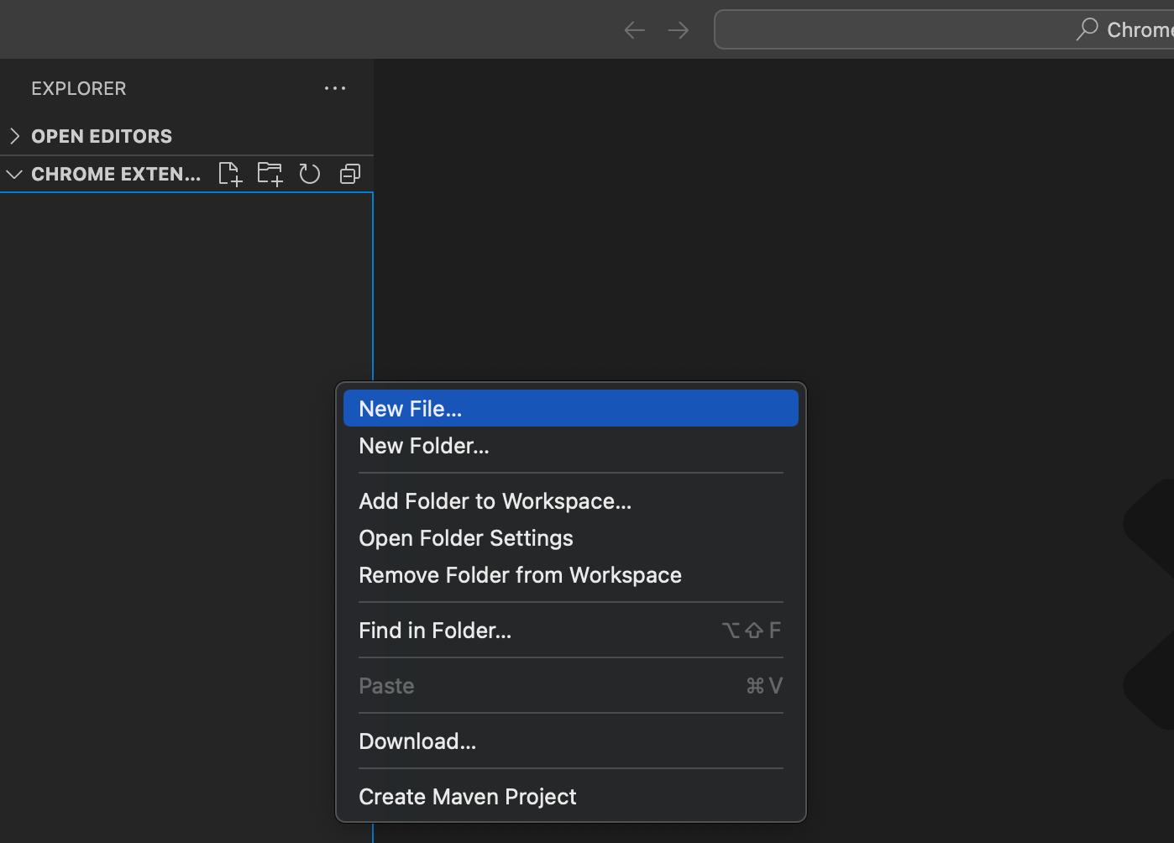Navigate forward using the arrow icon
This screenshot has height=843, width=1174.
coord(678,29)
